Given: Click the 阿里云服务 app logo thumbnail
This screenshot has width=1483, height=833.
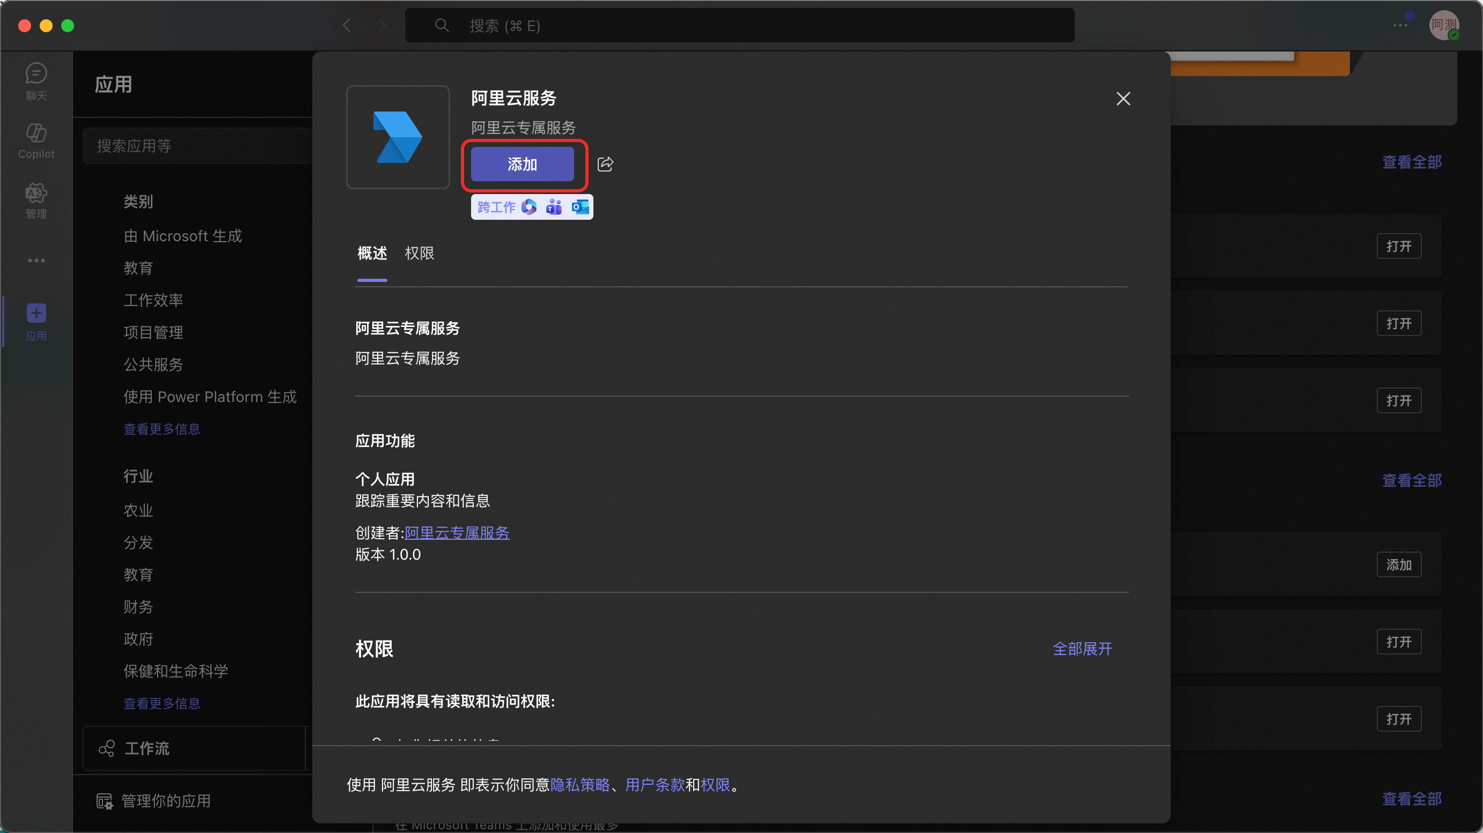Looking at the screenshot, I should click(x=398, y=137).
